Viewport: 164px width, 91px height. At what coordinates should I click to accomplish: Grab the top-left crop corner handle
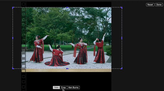(x=13, y=8)
